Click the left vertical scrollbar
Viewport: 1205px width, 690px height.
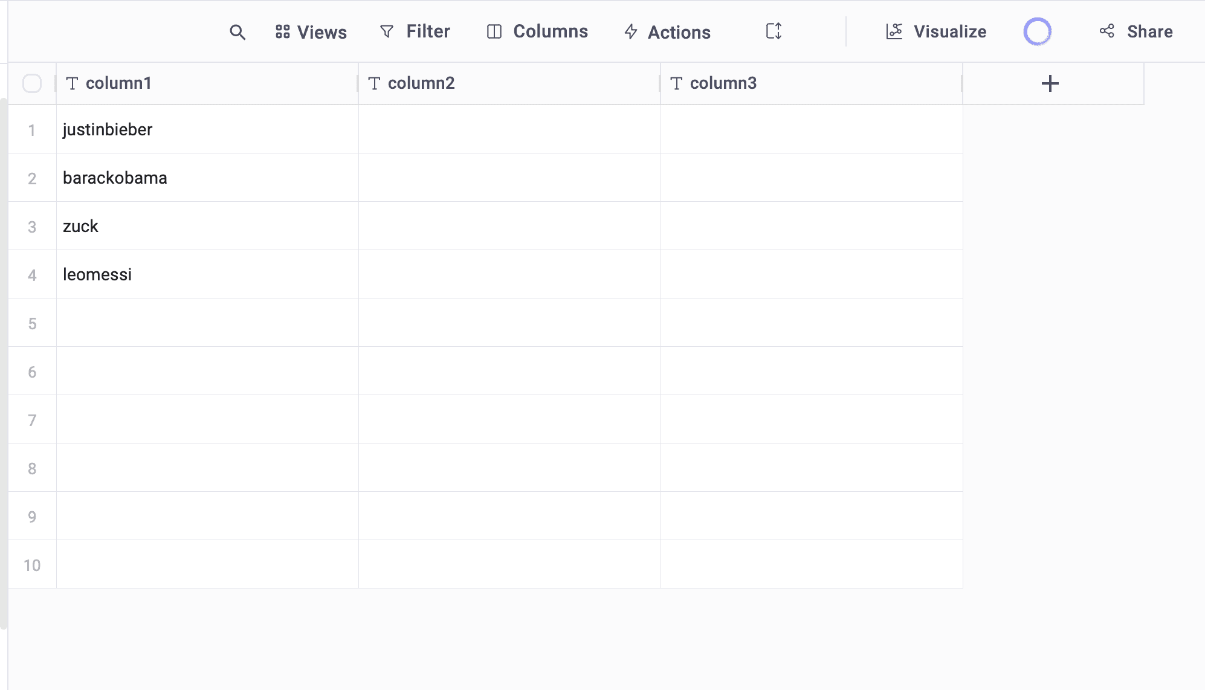(4, 363)
